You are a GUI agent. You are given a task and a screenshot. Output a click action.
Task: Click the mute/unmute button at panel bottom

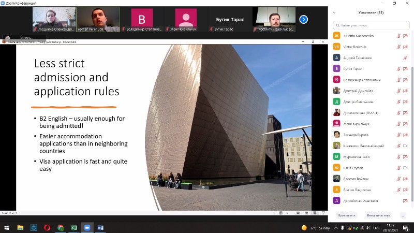tap(378, 215)
